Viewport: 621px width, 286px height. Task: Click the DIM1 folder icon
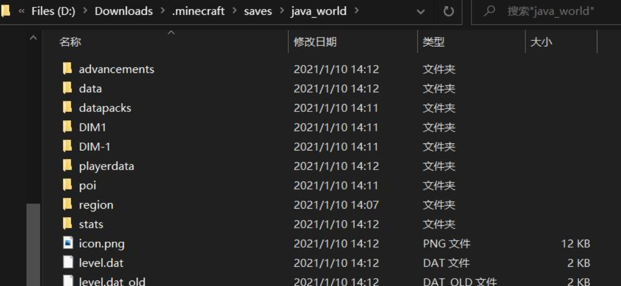click(x=68, y=127)
